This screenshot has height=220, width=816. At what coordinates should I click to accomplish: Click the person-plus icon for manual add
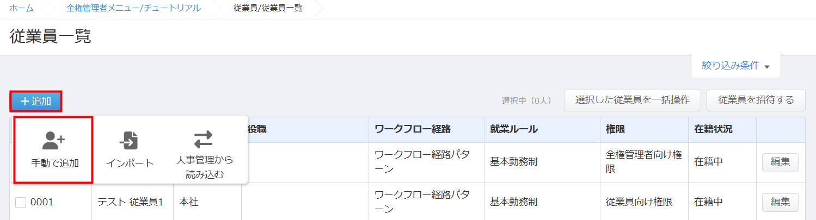point(53,140)
